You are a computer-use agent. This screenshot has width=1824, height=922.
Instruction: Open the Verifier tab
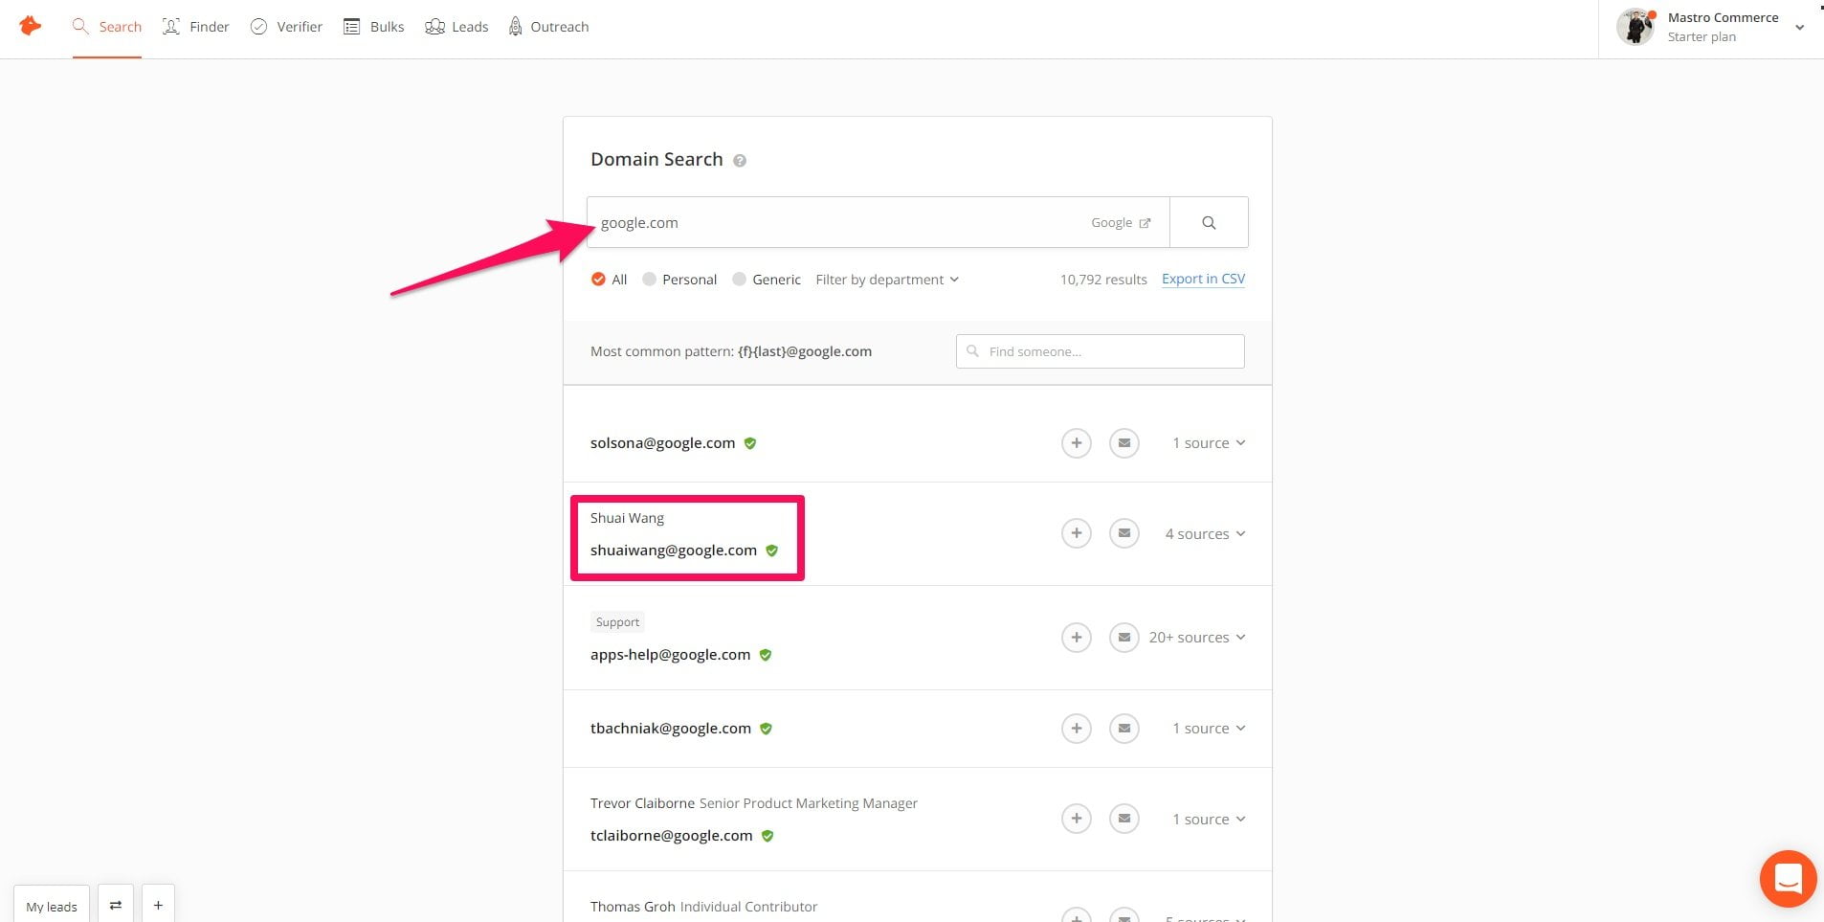(x=286, y=27)
